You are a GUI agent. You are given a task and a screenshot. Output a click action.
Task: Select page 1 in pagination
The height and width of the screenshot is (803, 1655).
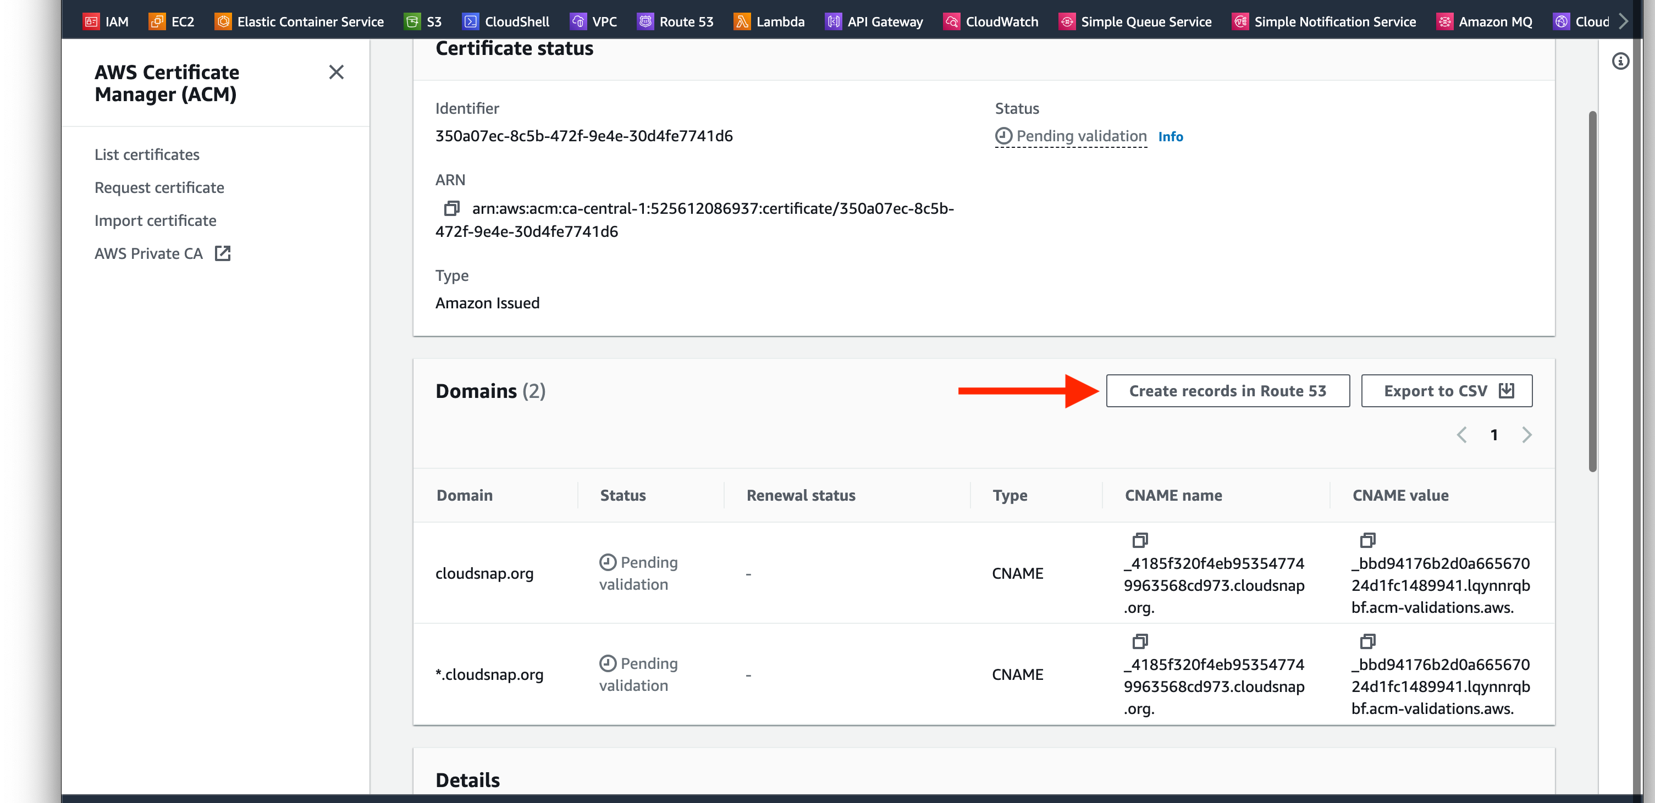[1494, 435]
